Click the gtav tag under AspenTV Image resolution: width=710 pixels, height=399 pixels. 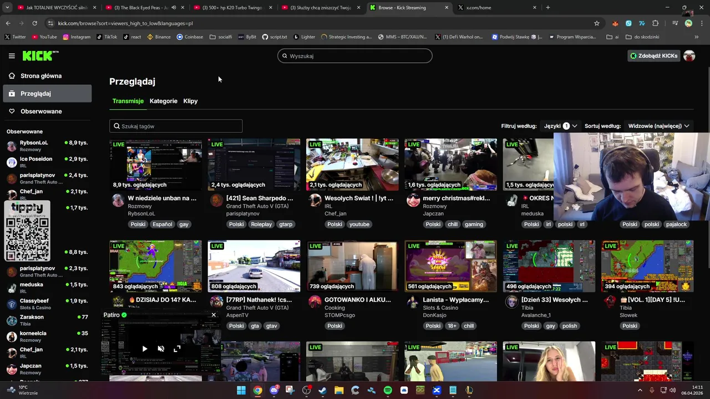[x=271, y=326]
